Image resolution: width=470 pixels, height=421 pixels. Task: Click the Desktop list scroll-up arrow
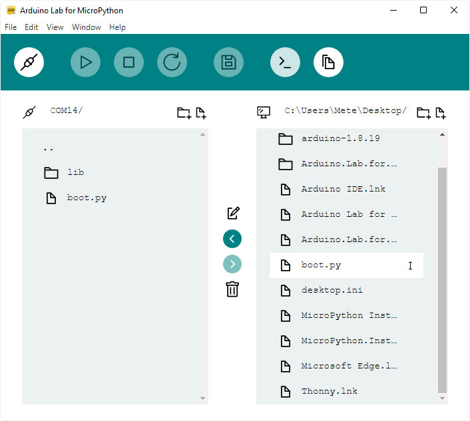(x=442, y=135)
